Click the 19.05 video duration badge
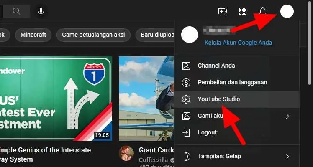Viewport: 313px width, 167px height. click(x=102, y=135)
